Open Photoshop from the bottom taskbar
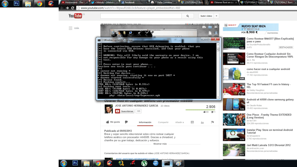Viewport: 297px width, 167px height. [75, 163]
